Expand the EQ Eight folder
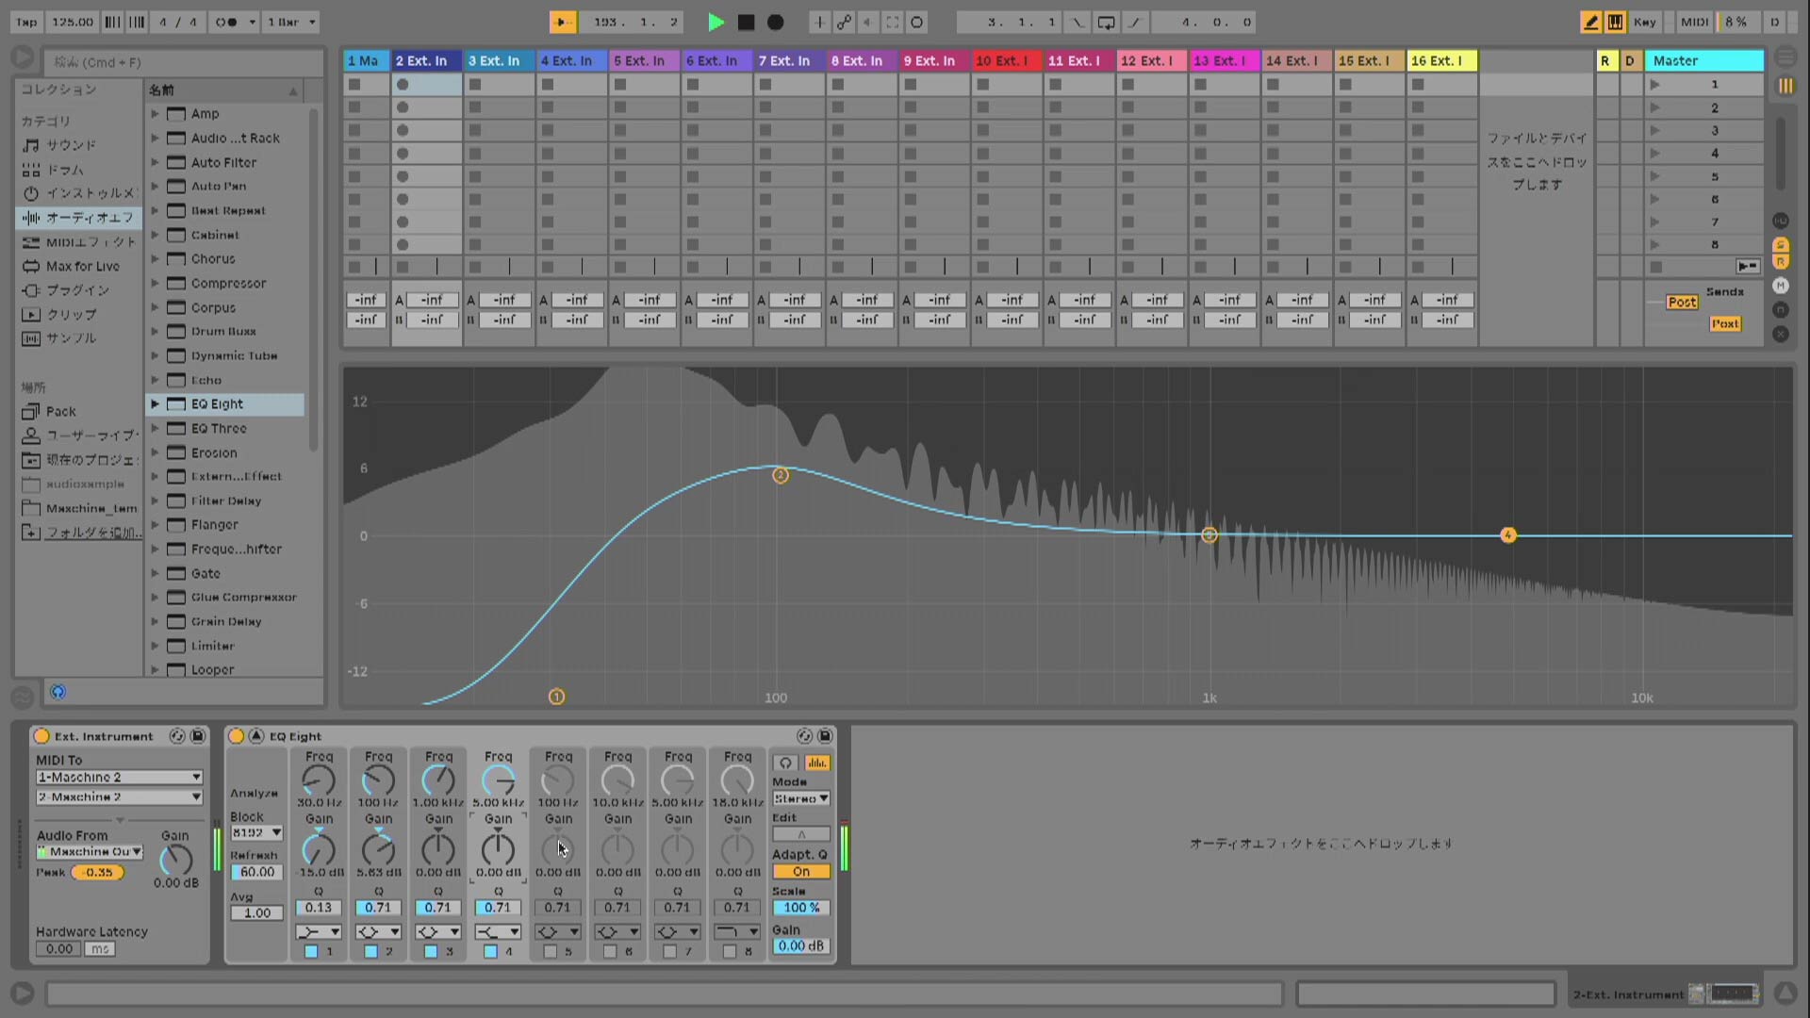Viewport: 1810px width, 1018px height. (155, 403)
